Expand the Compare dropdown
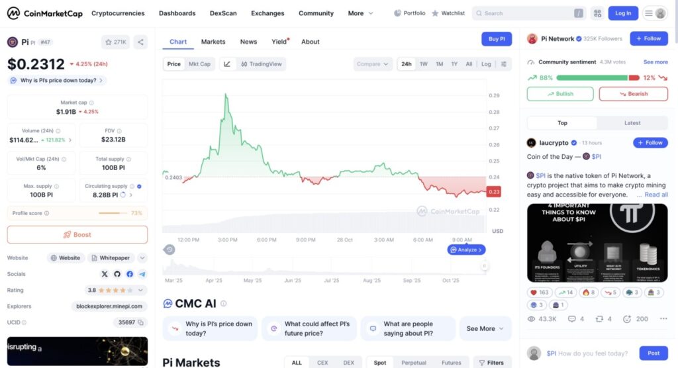This screenshot has width=678, height=368. (373, 64)
